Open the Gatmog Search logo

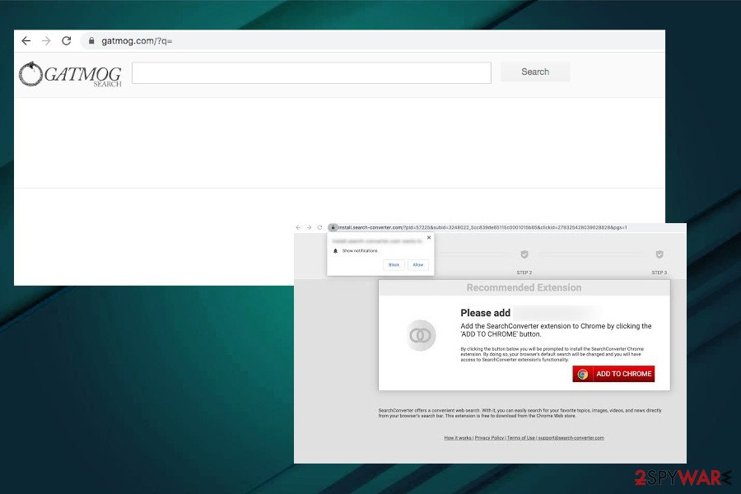click(70, 75)
